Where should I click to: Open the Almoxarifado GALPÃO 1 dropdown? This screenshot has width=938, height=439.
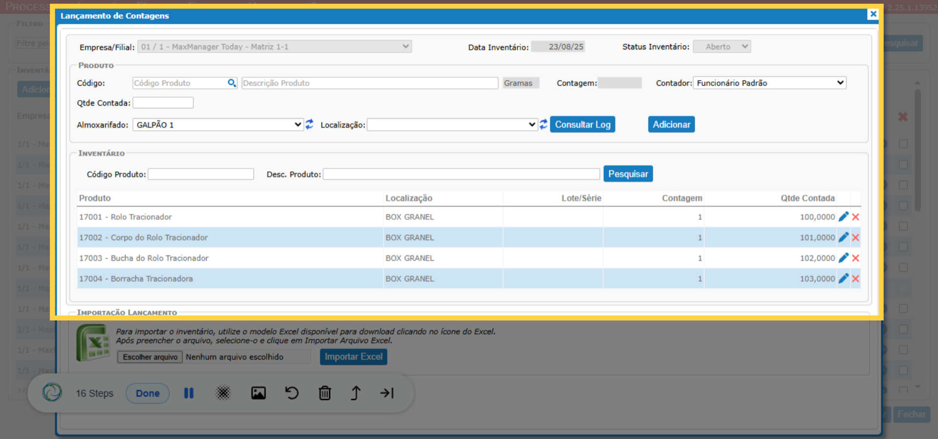pyautogui.click(x=218, y=125)
